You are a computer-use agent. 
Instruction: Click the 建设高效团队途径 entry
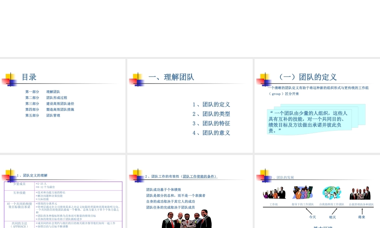pyautogui.click(x=60, y=103)
